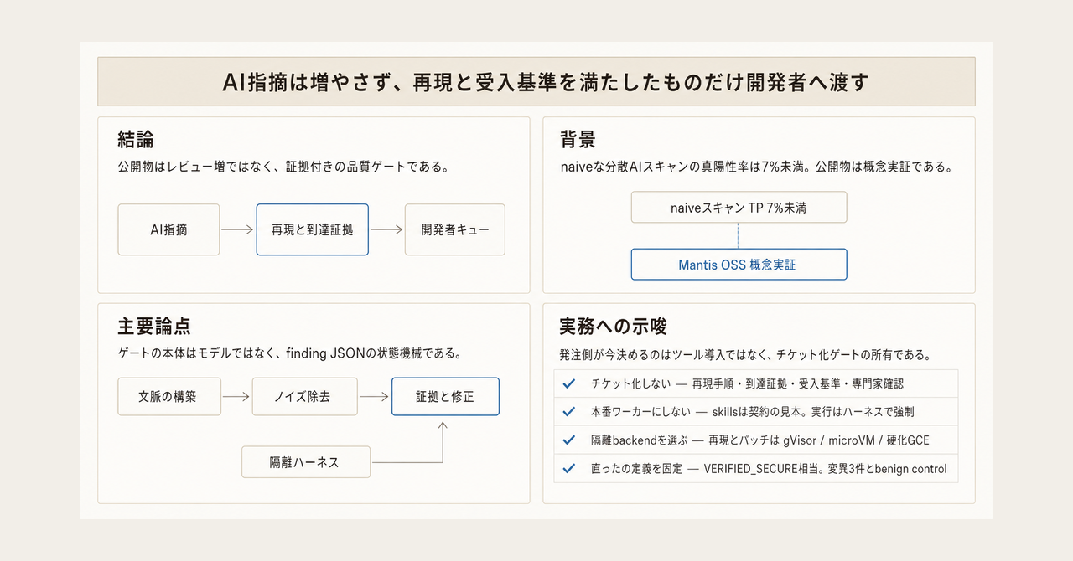Image resolution: width=1073 pixels, height=561 pixels.
Task: Click the '主要論点' heading
Action: pos(155,326)
